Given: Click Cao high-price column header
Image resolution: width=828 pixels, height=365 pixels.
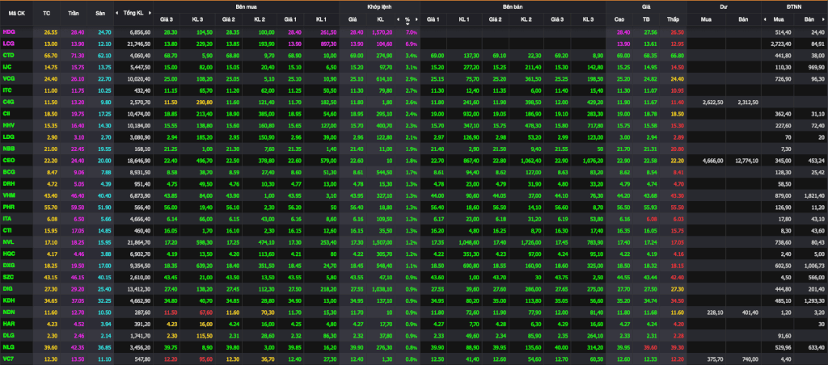Looking at the screenshot, I should (619, 19).
